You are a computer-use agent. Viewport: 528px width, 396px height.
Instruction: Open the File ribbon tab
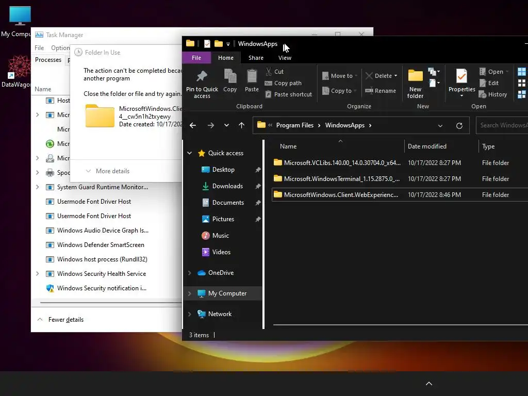pyautogui.click(x=196, y=58)
